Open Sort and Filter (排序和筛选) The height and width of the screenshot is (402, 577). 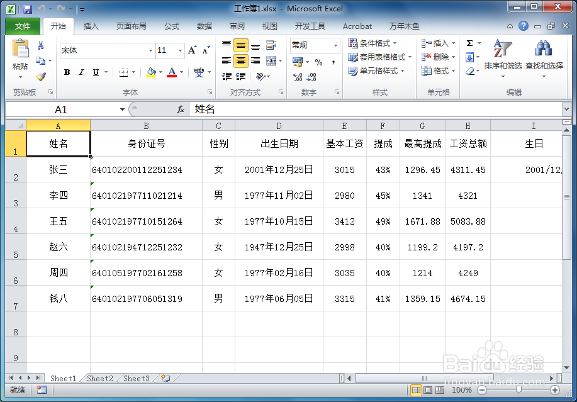(503, 58)
